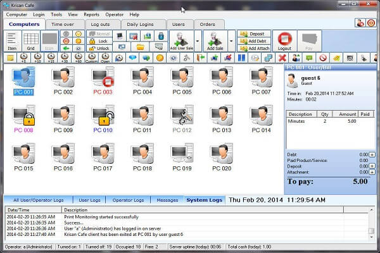Click the red power icon at top right

tap(370, 23)
